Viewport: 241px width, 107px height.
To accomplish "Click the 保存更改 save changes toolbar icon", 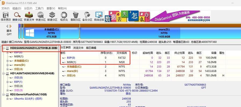I will [x=6, y=15].
